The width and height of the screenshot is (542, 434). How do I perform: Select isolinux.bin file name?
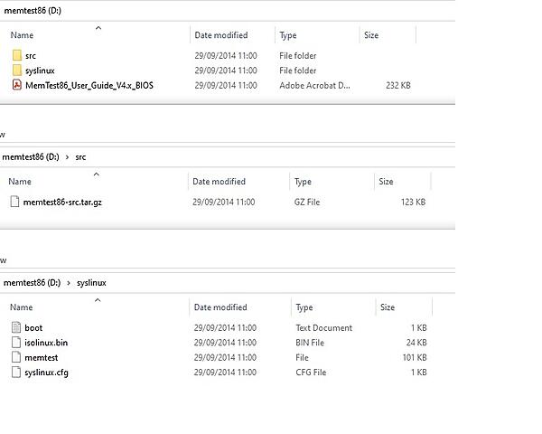pos(46,343)
